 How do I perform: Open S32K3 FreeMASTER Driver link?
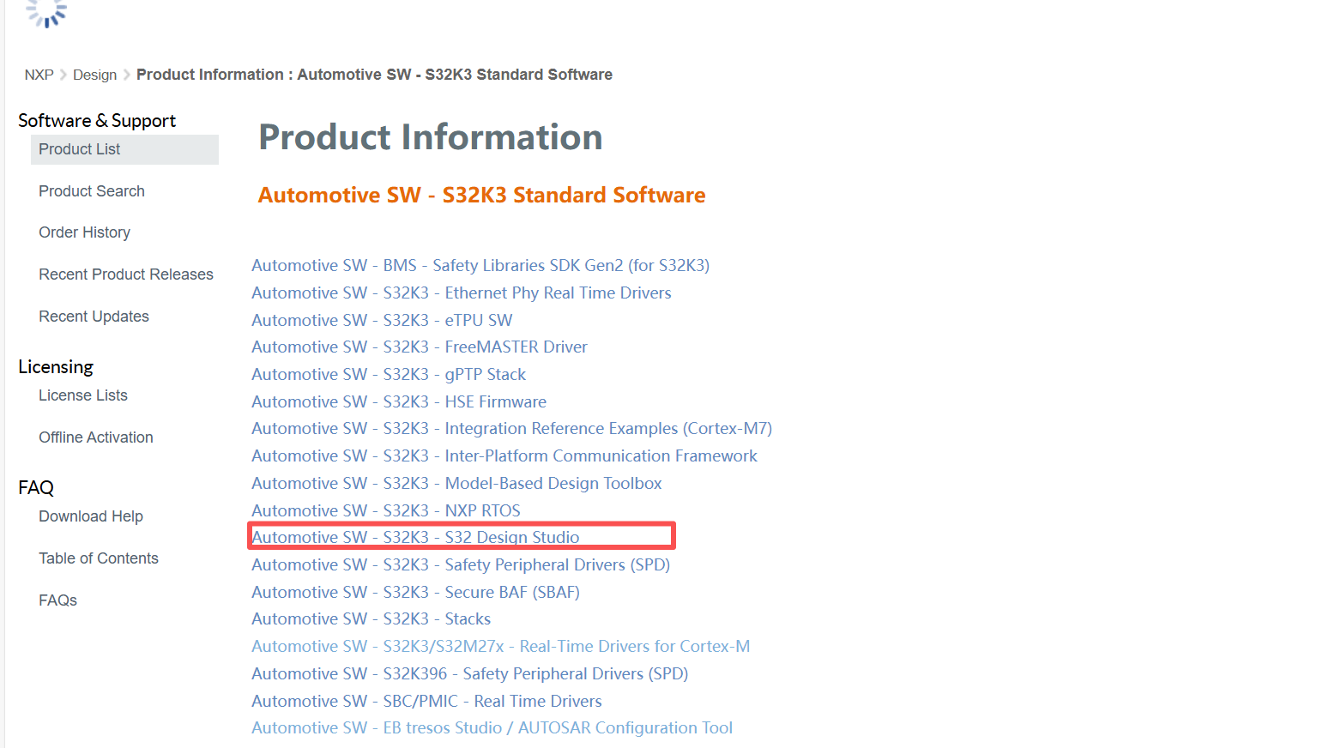click(420, 347)
